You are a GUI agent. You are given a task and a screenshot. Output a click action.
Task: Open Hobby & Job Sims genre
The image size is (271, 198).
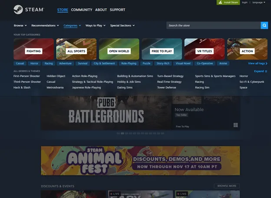(x=129, y=82)
